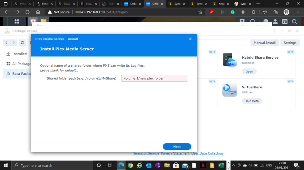This screenshot has height=170, width=304.
Task: Click the Windows Start button
Action: pos(5,166)
